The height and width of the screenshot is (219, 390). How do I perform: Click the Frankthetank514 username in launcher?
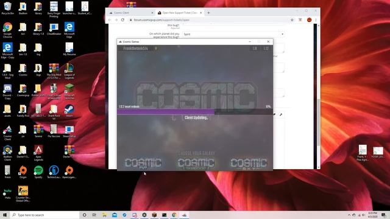click(135, 49)
